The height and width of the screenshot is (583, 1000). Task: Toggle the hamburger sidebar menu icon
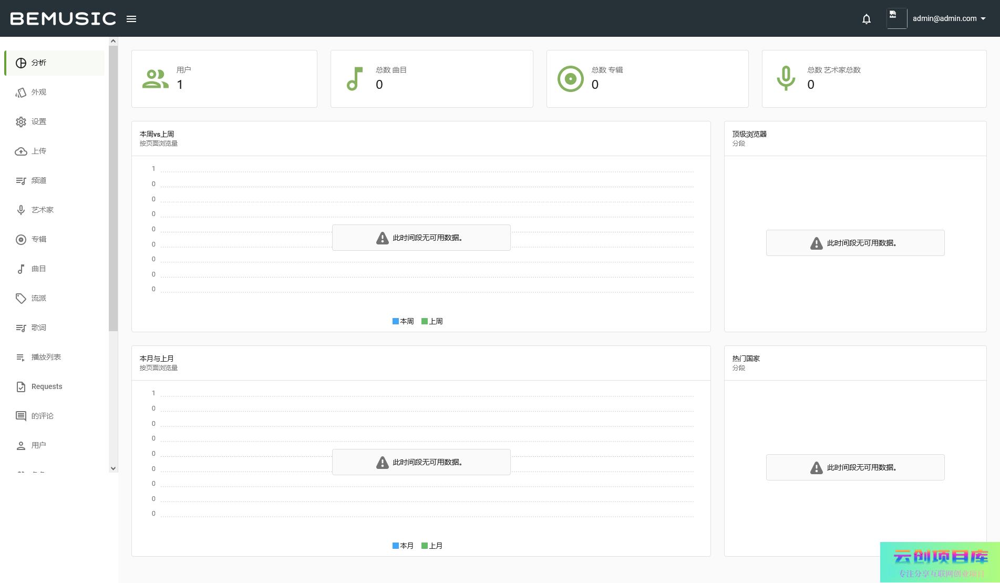point(131,19)
